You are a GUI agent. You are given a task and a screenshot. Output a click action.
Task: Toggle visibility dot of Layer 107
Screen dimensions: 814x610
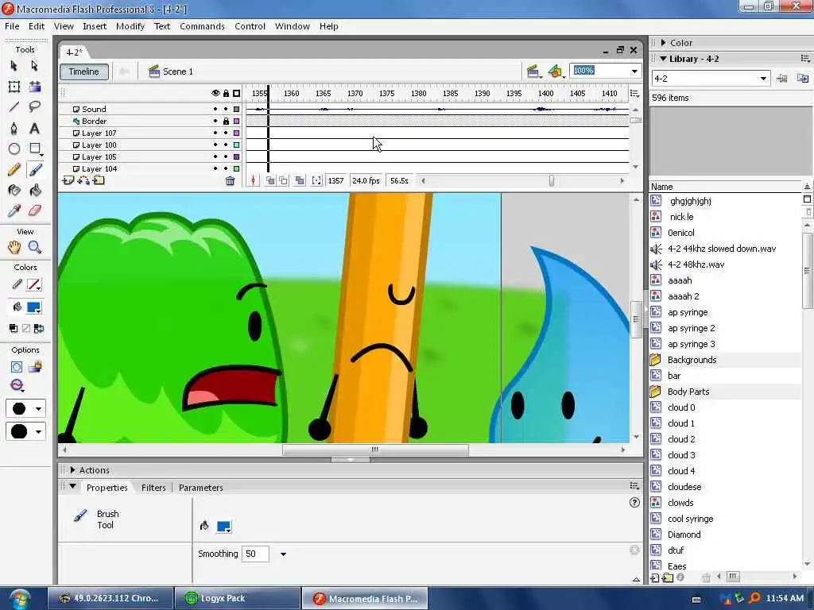click(x=215, y=133)
